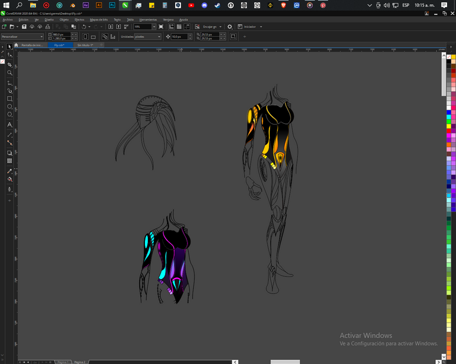Pick the white swatch in palette
Screen dimensions: 456x364
click(449, 108)
